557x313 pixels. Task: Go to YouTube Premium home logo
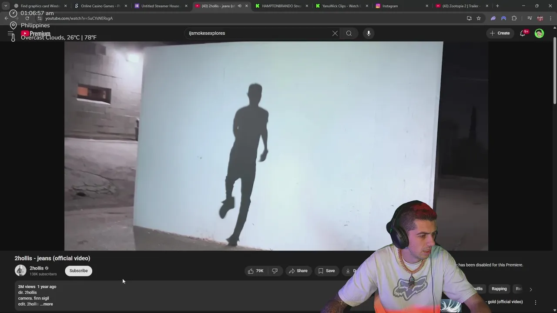[x=36, y=33]
